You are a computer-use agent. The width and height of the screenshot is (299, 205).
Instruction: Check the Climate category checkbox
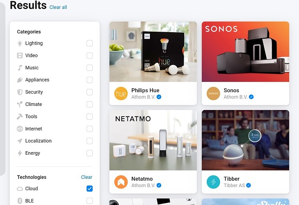tap(90, 104)
